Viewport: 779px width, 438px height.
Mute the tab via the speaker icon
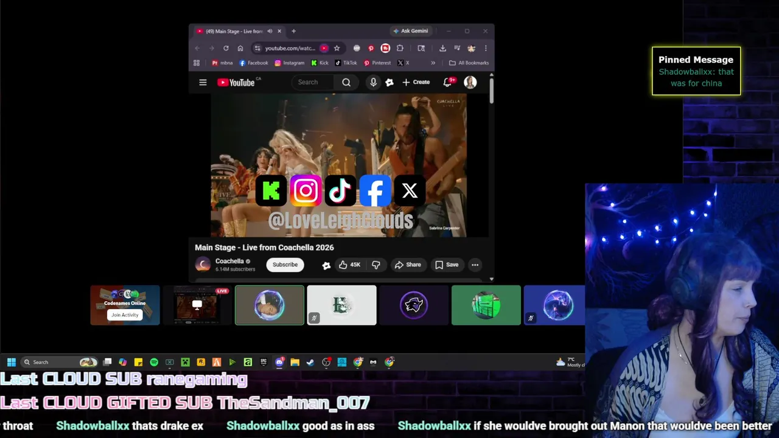[270, 31]
